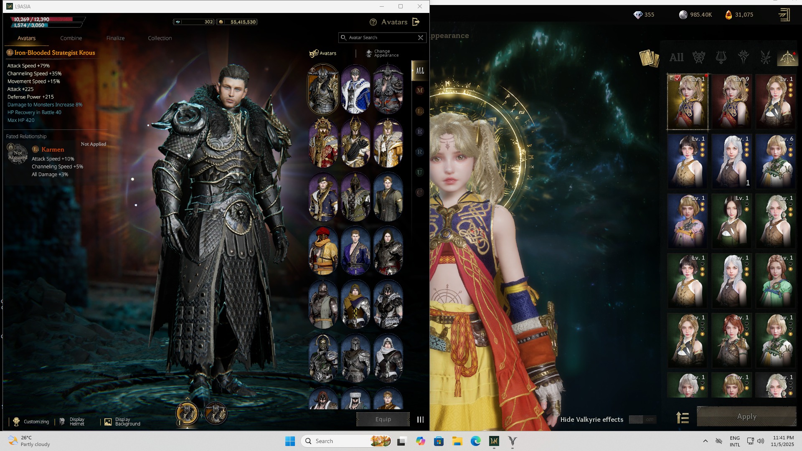Viewport: 802px width, 451px height.
Task: Open the Windows Start menu
Action: 290,441
